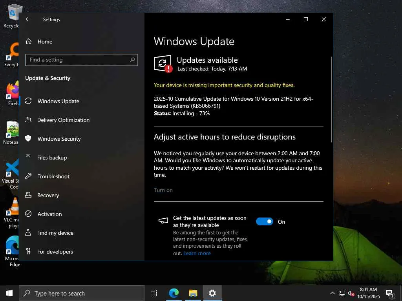Viewport: 402px width, 301px height.
Task: Click the Update & Security heading
Action: (48, 78)
